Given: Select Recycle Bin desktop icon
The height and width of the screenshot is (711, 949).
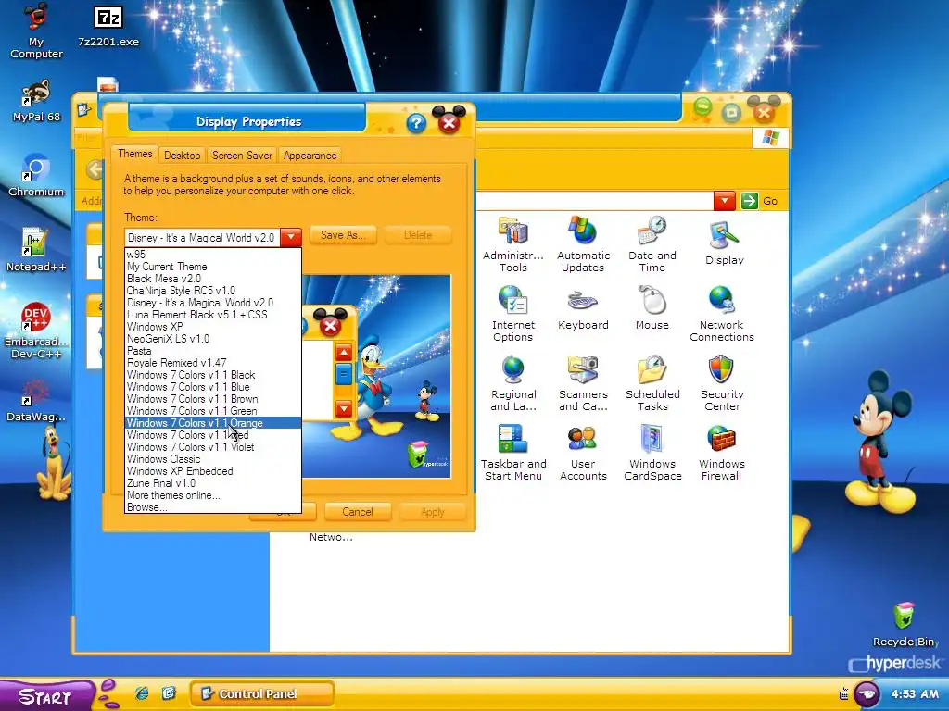Looking at the screenshot, I should (905, 625).
